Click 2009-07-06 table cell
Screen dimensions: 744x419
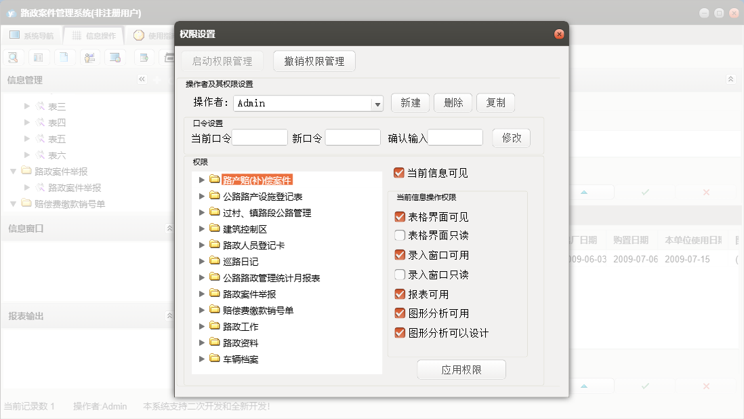[636, 259]
